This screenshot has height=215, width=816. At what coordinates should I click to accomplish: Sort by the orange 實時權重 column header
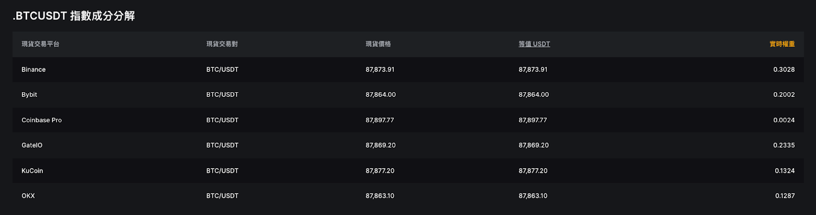click(x=782, y=44)
